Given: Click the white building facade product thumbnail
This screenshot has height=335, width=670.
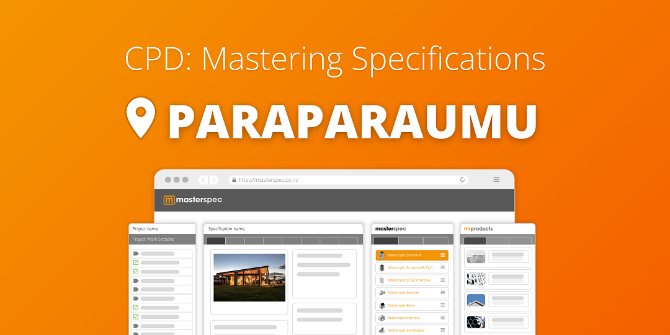Looking at the screenshot, I should [x=476, y=279].
